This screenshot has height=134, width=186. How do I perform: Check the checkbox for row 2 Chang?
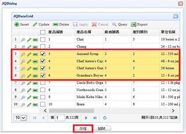point(43,46)
